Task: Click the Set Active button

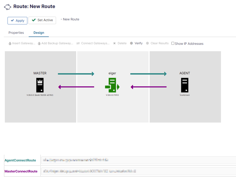Action: pos(42,20)
